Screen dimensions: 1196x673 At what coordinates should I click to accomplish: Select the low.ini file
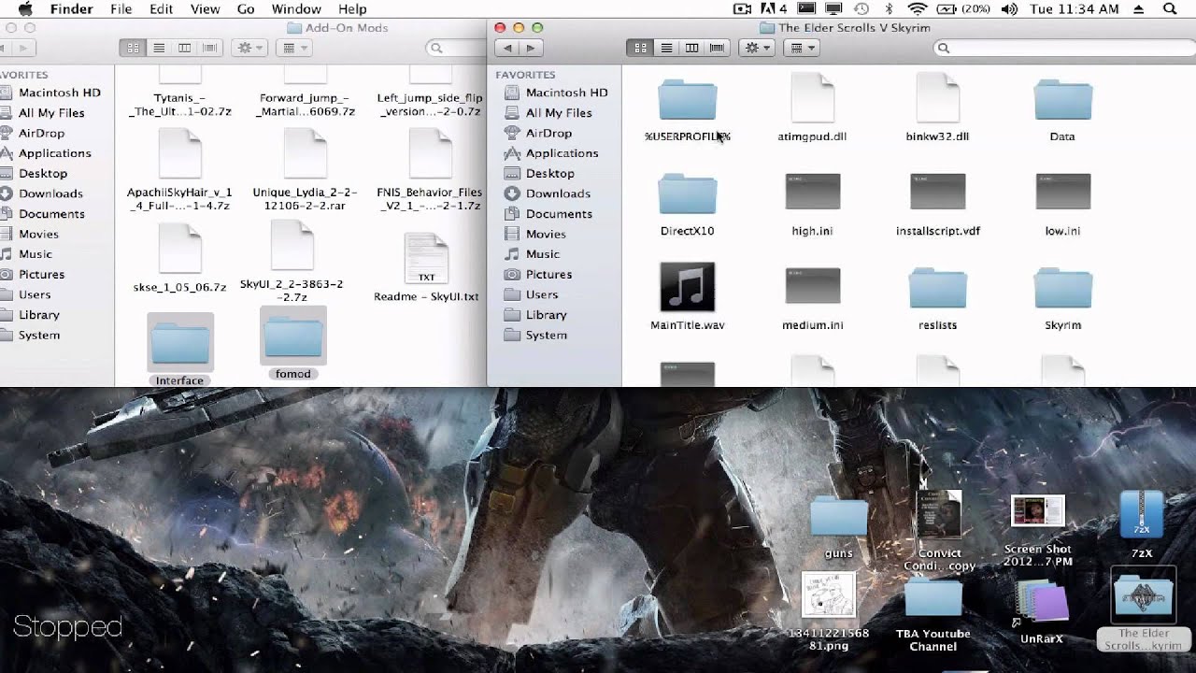click(x=1062, y=192)
